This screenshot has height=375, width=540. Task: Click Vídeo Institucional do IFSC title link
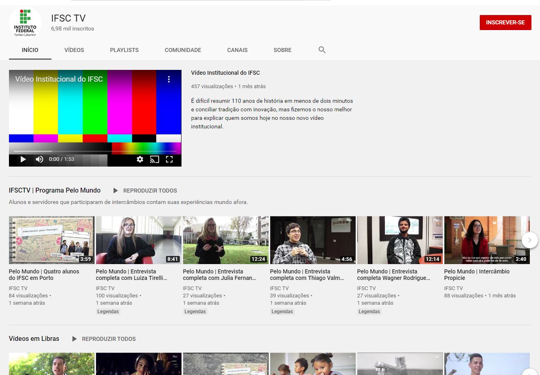[x=225, y=73]
